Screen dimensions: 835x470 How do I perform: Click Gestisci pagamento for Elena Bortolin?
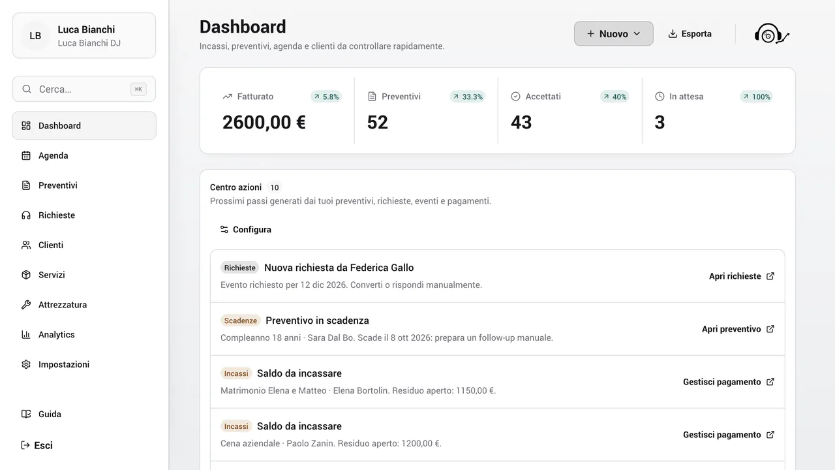click(x=729, y=382)
